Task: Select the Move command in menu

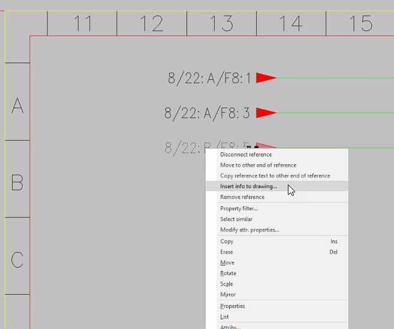Action: point(227,263)
